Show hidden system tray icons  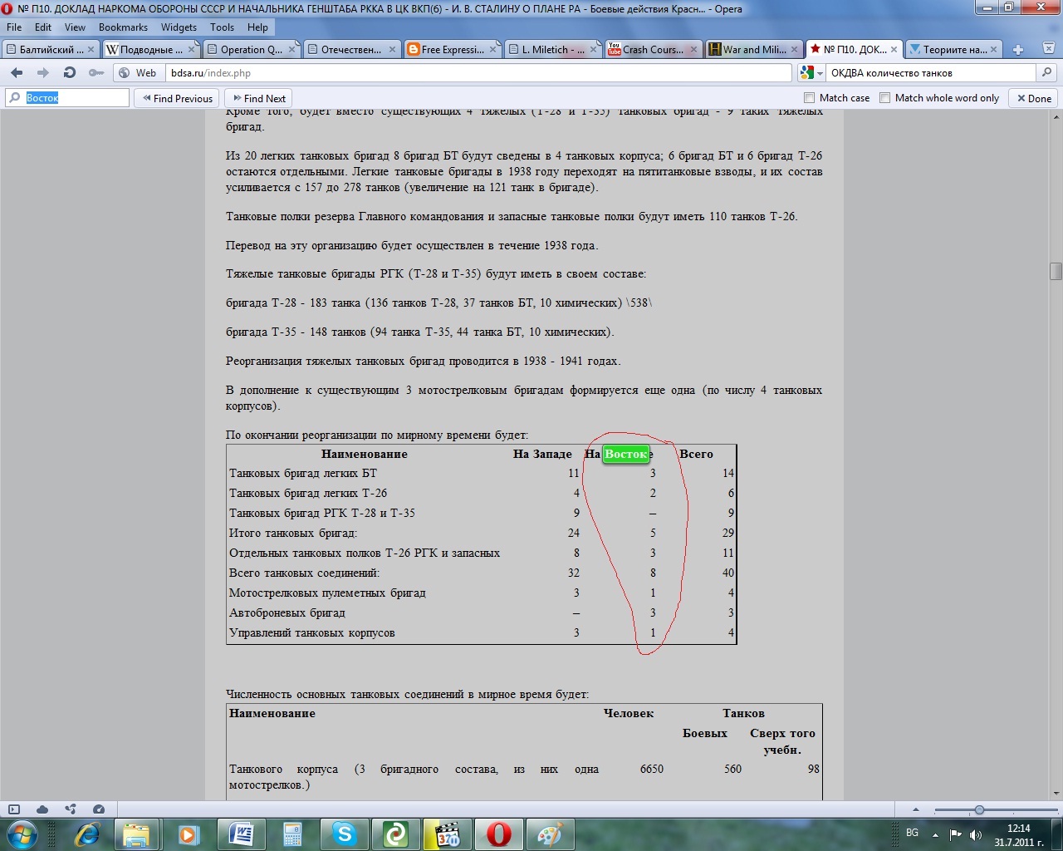(x=935, y=834)
